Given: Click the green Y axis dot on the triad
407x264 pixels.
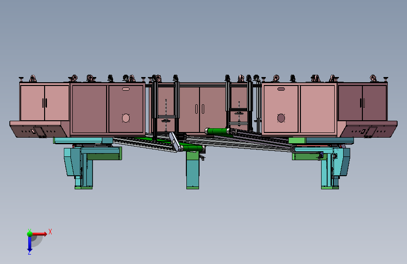Looking at the screenshot, I should pos(30,234).
